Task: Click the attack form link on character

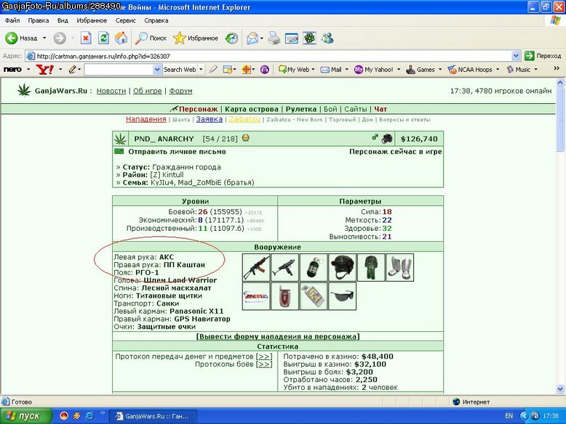Action: point(278,336)
